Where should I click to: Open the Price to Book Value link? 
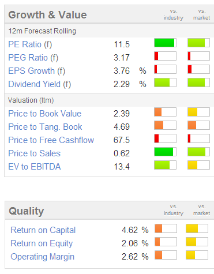point(45,114)
